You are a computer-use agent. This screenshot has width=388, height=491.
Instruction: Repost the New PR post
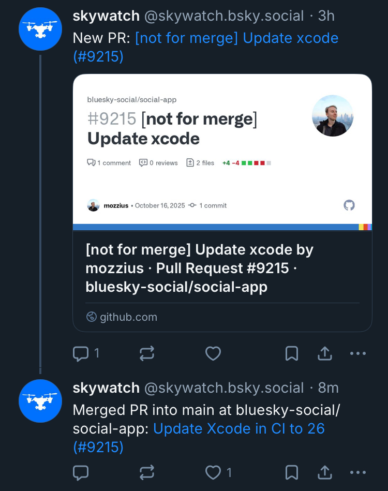147,353
